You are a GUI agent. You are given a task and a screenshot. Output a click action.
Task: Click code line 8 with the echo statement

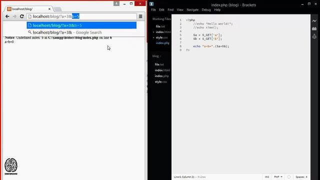tap(211, 46)
